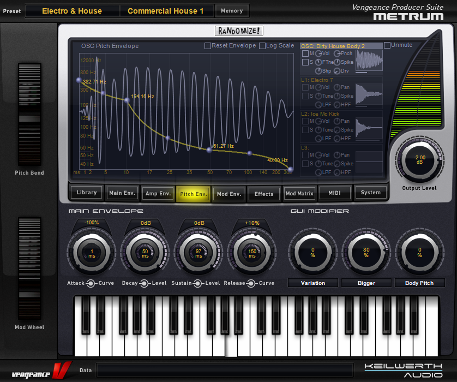
Task: Open the Commercial House 1 preset dropdown
Action: click(x=165, y=11)
